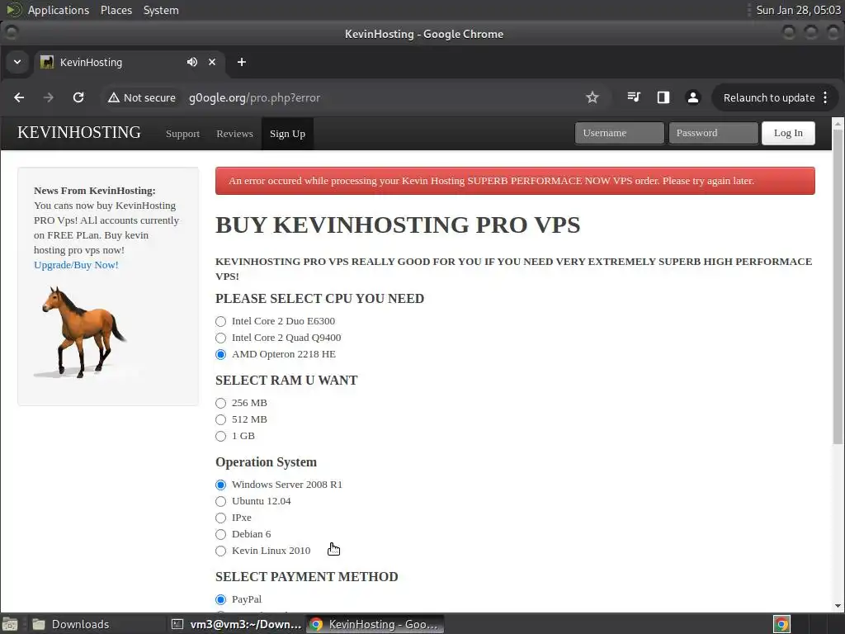The height and width of the screenshot is (634, 845).
Task: Click the Username input field
Action: 619,133
